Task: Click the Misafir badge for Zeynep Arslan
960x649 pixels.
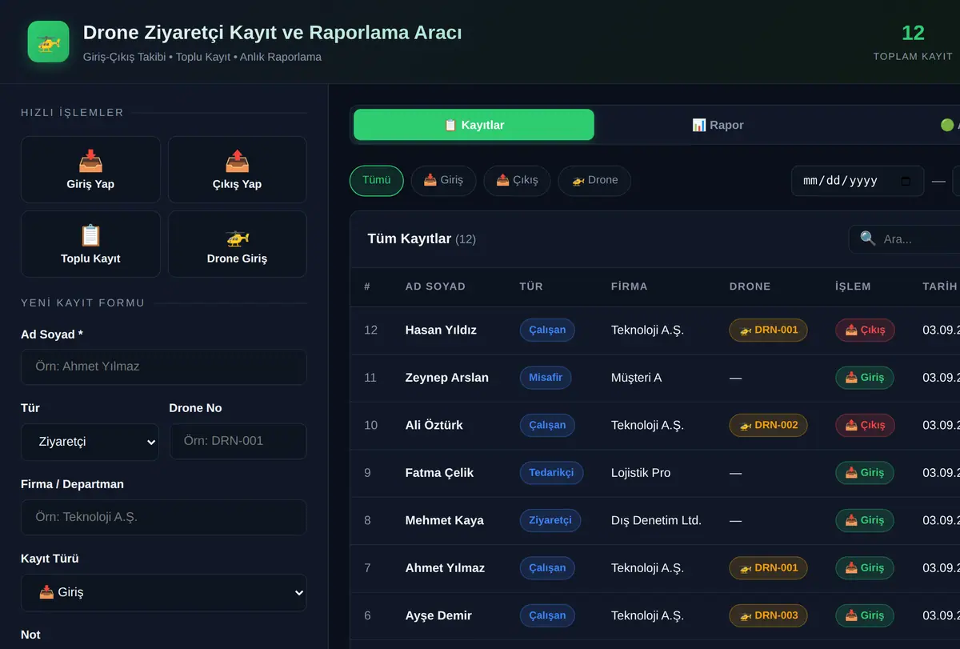Action: tap(546, 378)
